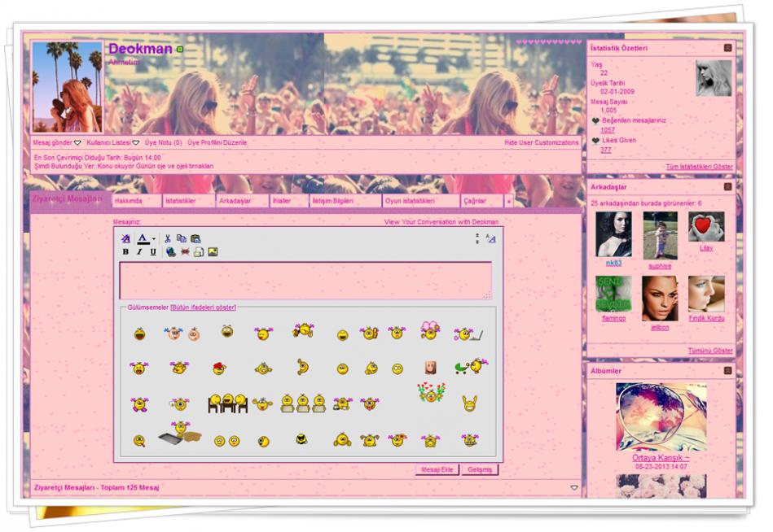Open the Mesaj gönder dropdown

point(56,142)
